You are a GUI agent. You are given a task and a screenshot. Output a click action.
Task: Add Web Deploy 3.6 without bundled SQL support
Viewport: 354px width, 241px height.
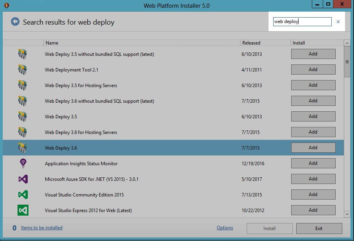click(x=313, y=101)
